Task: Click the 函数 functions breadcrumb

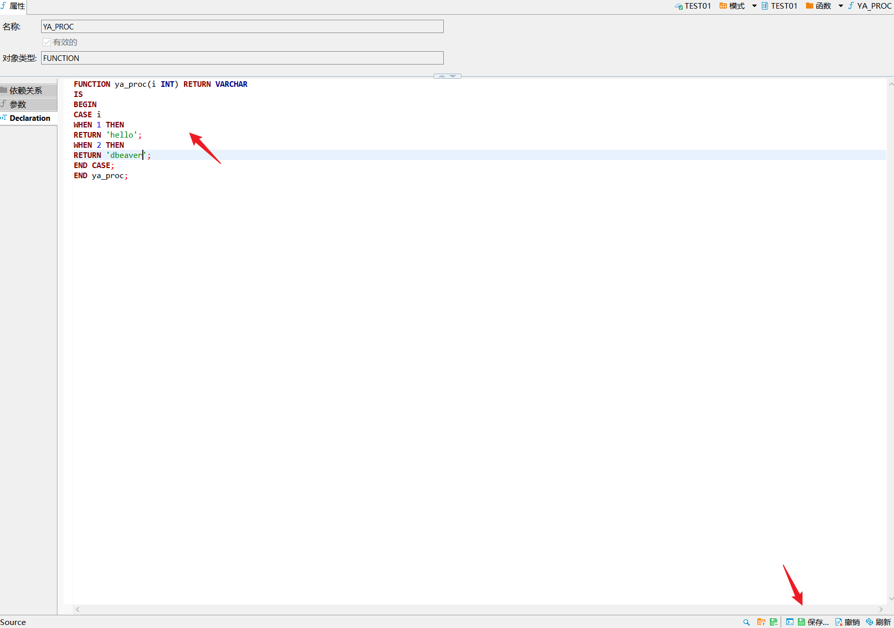Action: pyautogui.click(x=818, y=6)
